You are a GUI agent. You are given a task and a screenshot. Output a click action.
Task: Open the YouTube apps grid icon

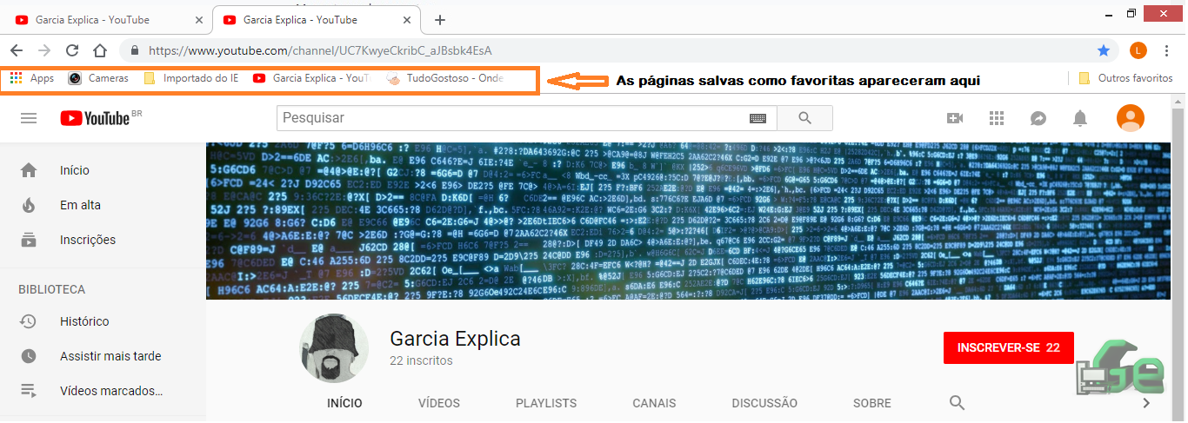click(x=997, y=118)
